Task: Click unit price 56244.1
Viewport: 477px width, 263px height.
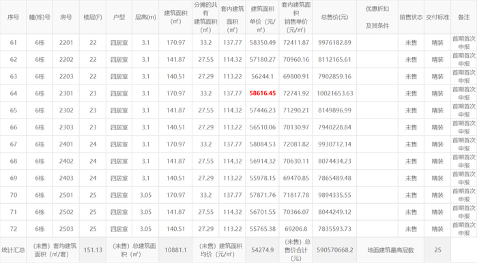Action: (263, 76)
